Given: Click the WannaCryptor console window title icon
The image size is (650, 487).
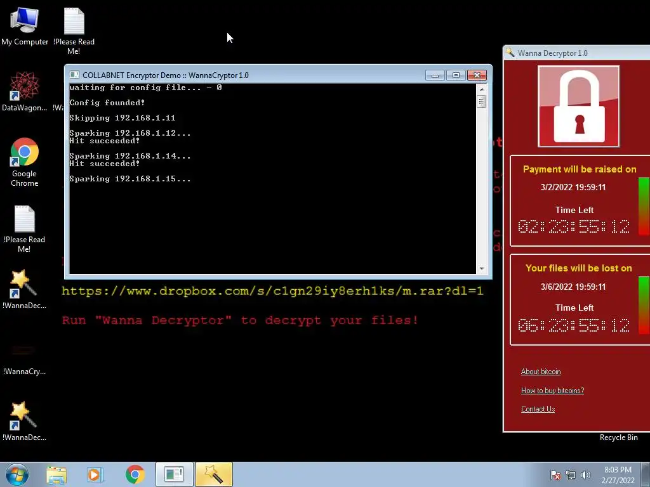Looking at the screenshot, I should [74, 75].
